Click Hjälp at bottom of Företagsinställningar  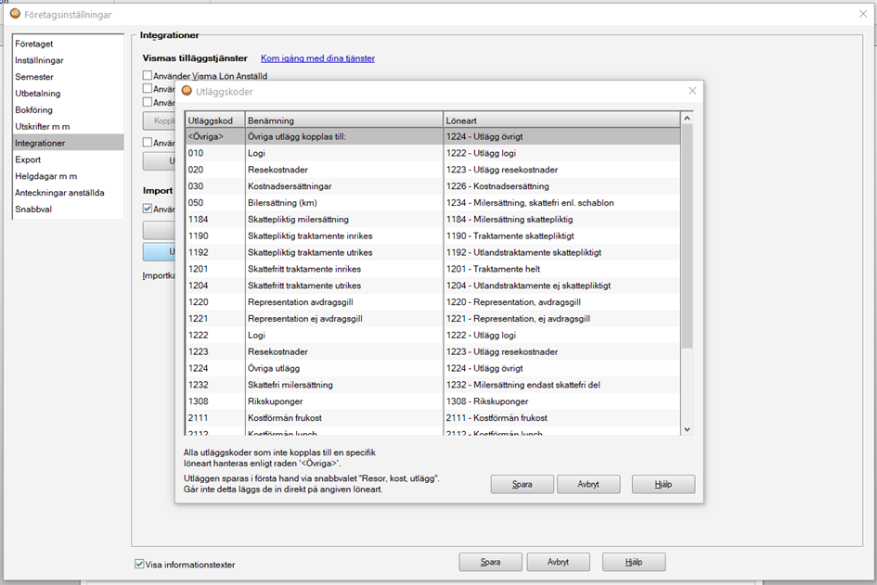point(634,562)
